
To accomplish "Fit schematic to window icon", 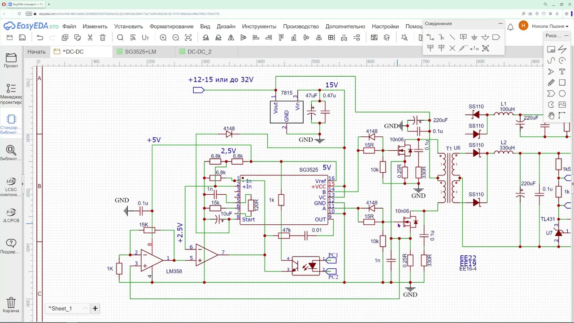I will tap(188, 38).
